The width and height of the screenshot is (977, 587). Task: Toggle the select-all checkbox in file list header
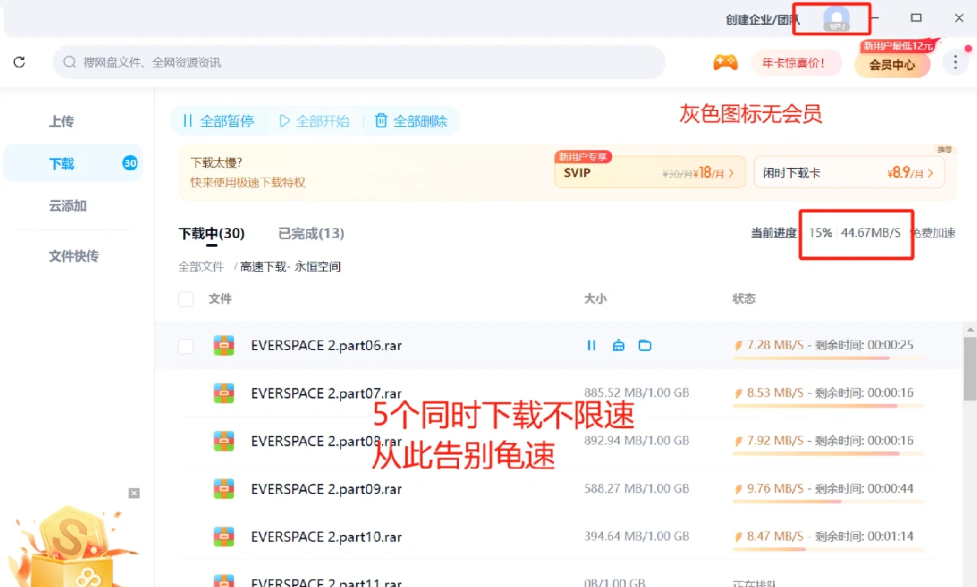185,299
